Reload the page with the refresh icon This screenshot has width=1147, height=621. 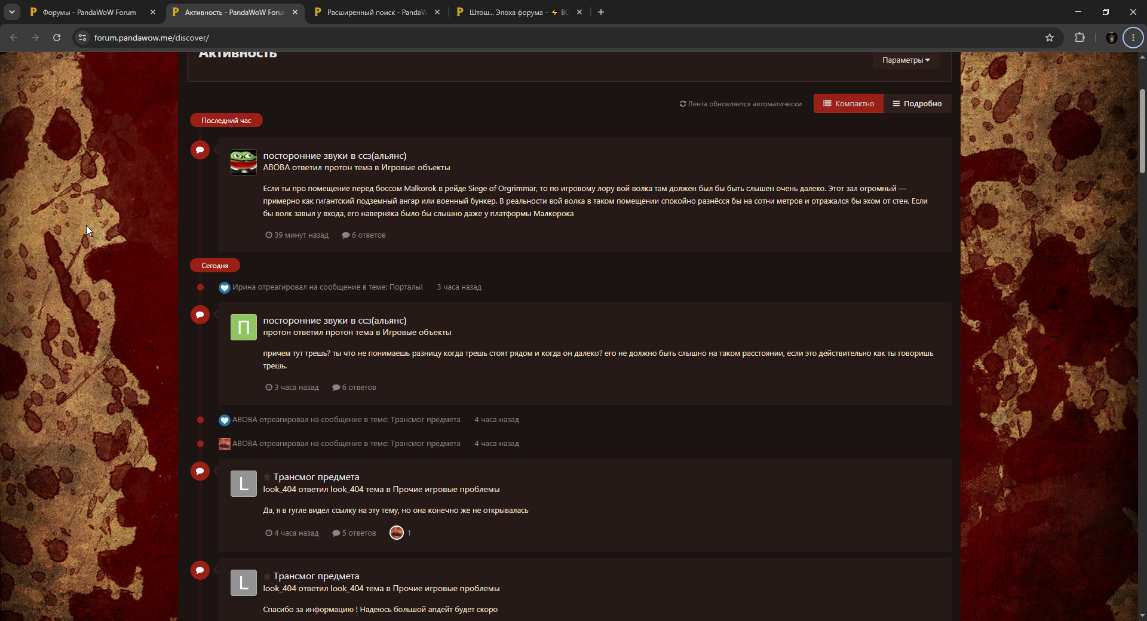pos(57,38)
